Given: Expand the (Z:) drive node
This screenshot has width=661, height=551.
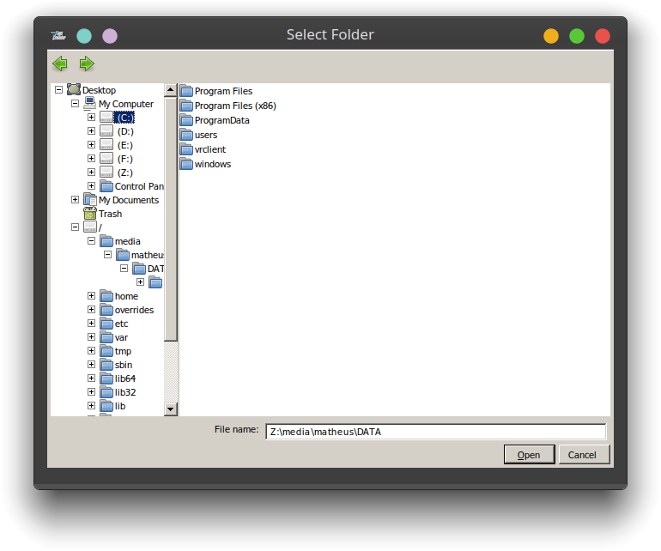Looking at the screenshot, I should 91,172.
